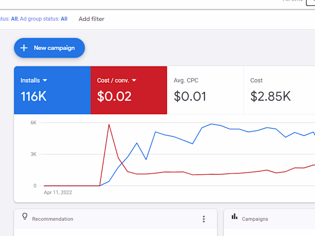Open the Cost / conv. metric dropdown arrow

134,81
